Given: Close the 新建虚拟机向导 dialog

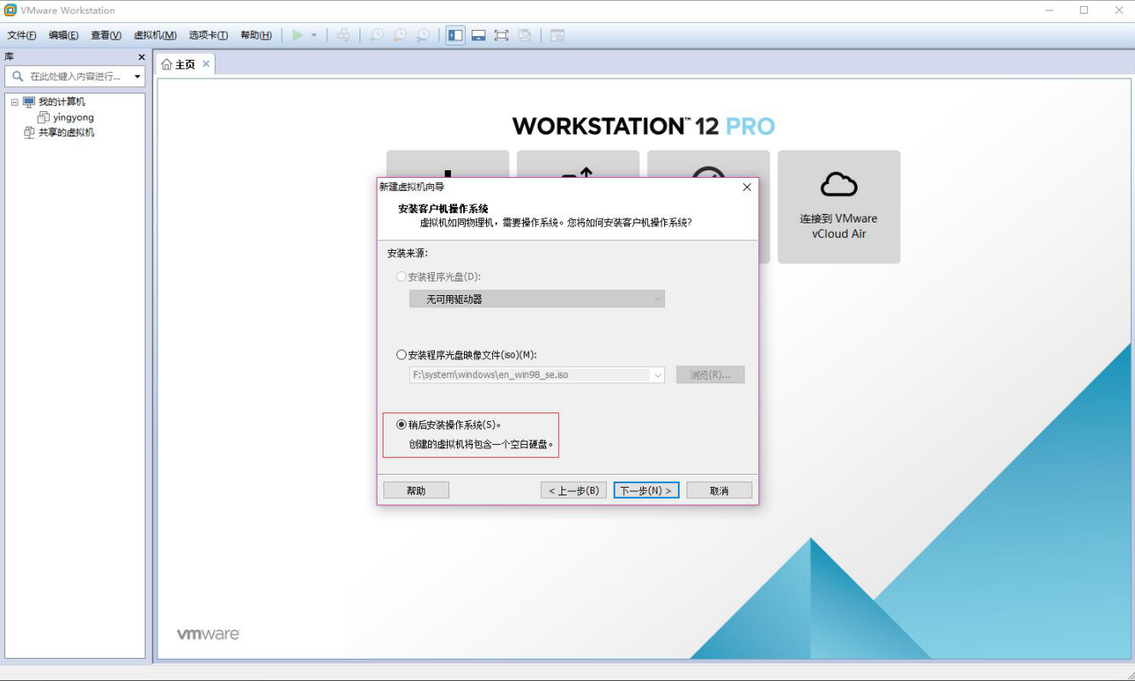Looking at the screenshot, I should [x=746, y=187].
